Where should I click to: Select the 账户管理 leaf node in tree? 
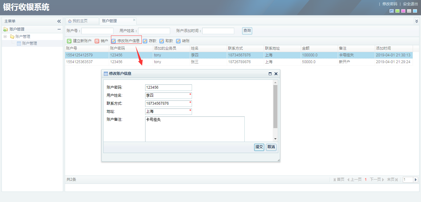click(30, 43)
